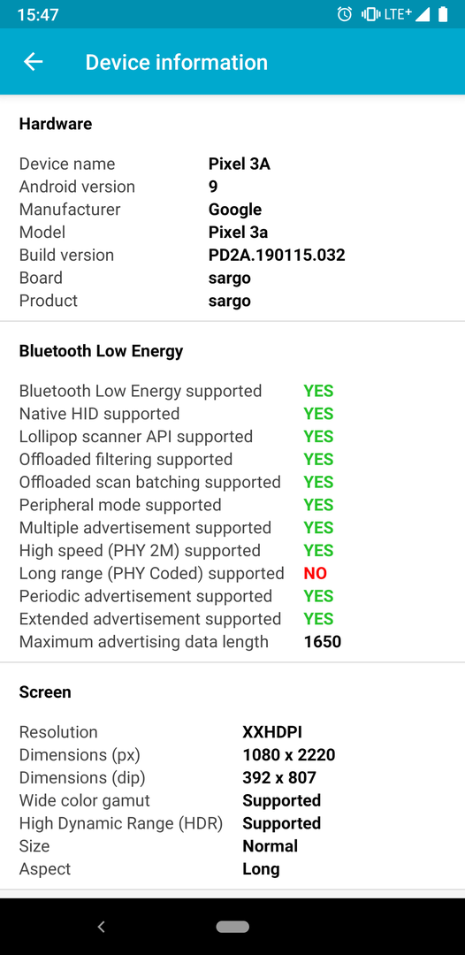Tap the status bar clock 15:47
Screen dimensions: 465x955
pos(38,15)
